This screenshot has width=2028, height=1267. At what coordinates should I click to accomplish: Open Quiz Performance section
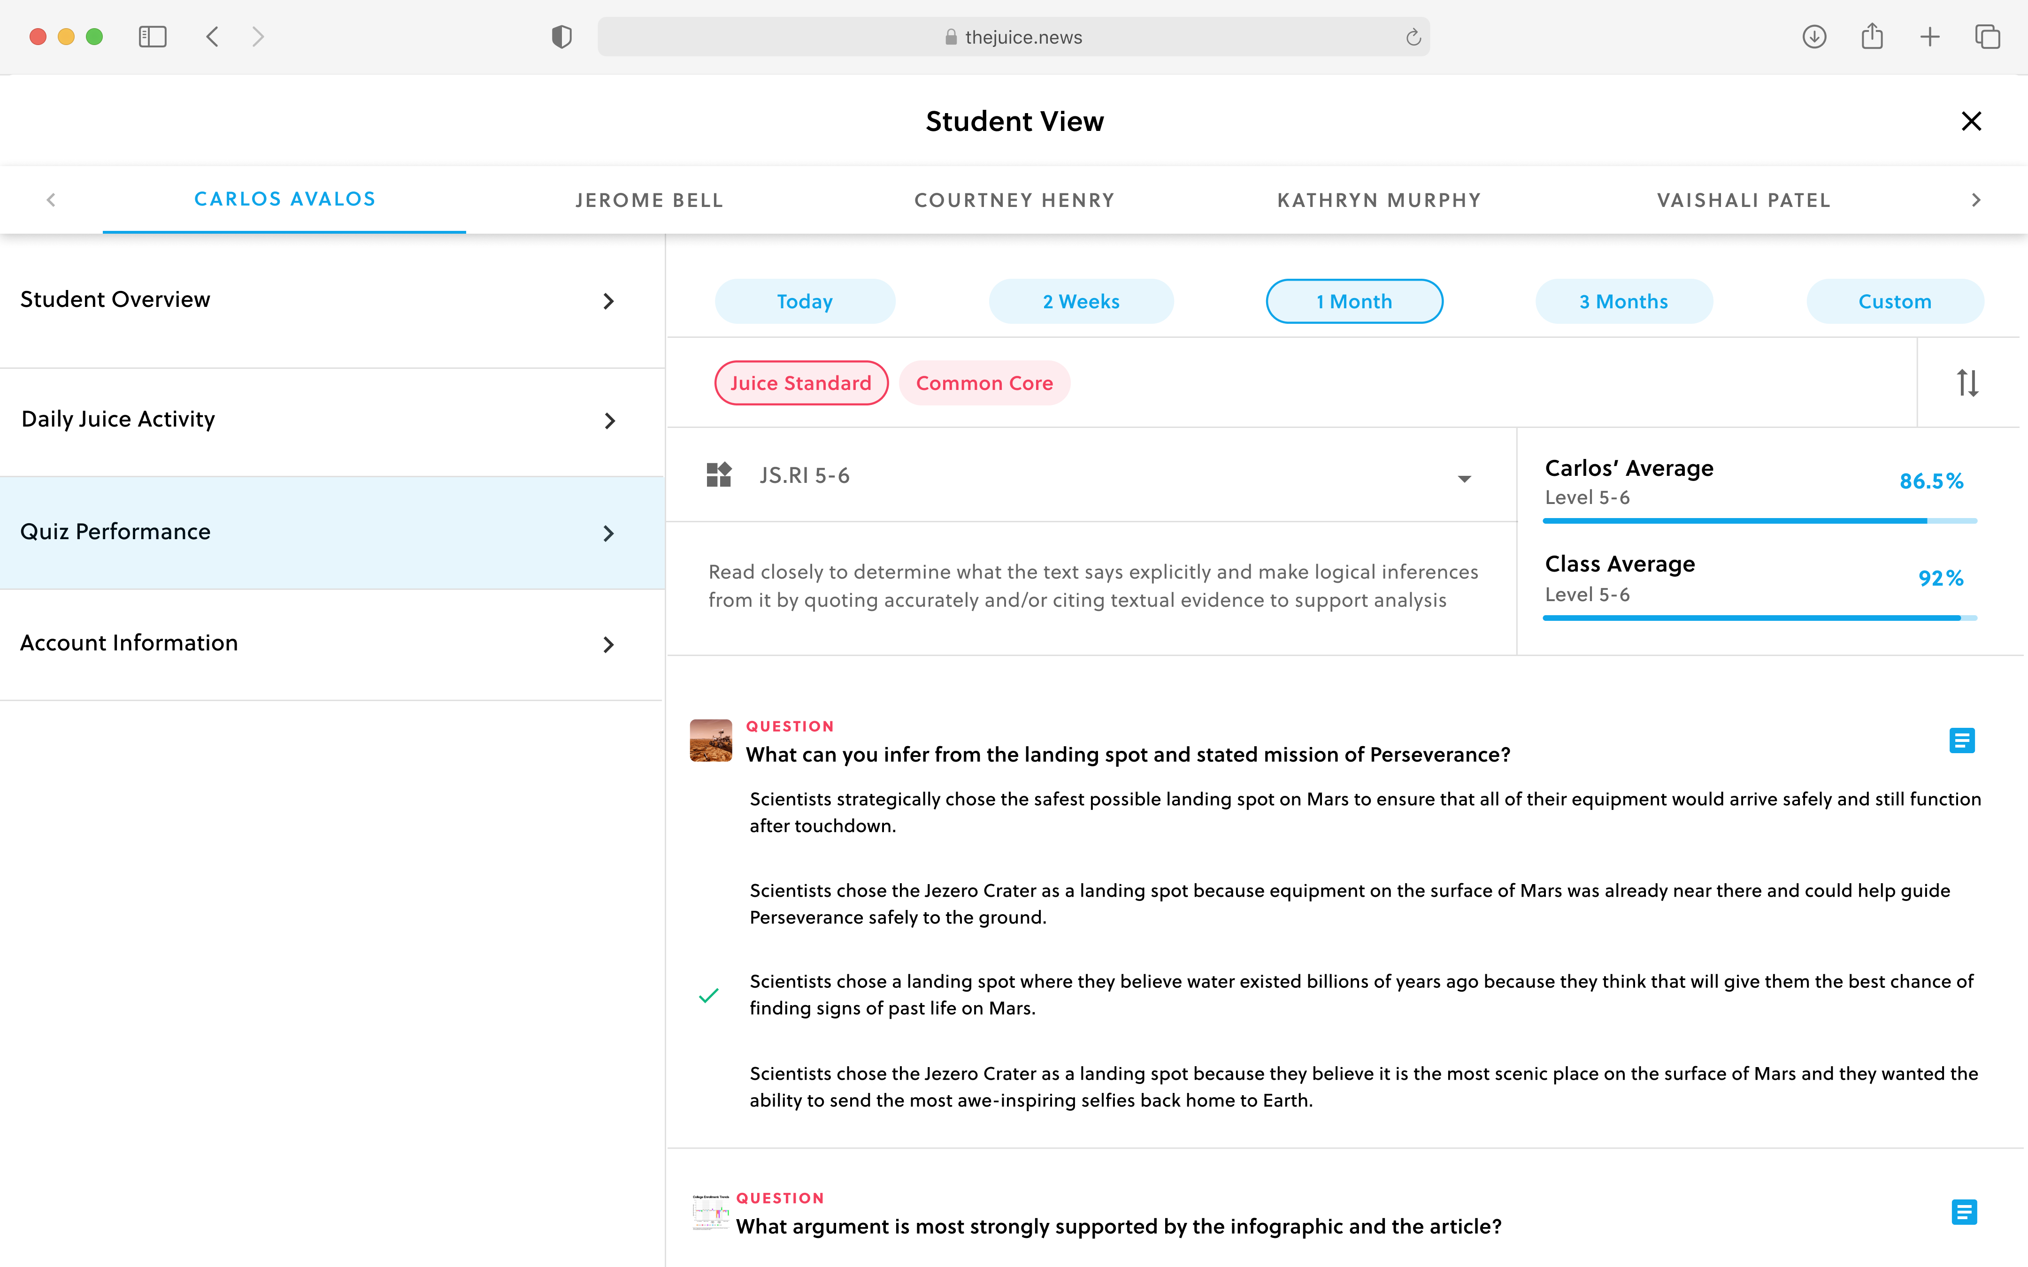(332, 533)
